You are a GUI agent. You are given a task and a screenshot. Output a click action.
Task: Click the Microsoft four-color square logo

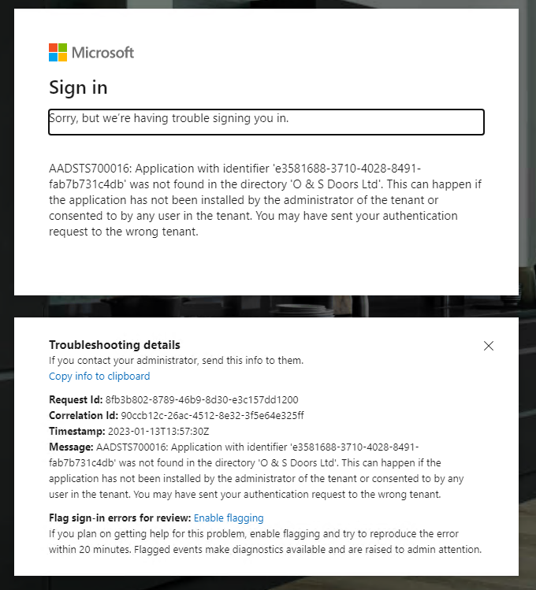pos(58,53)
